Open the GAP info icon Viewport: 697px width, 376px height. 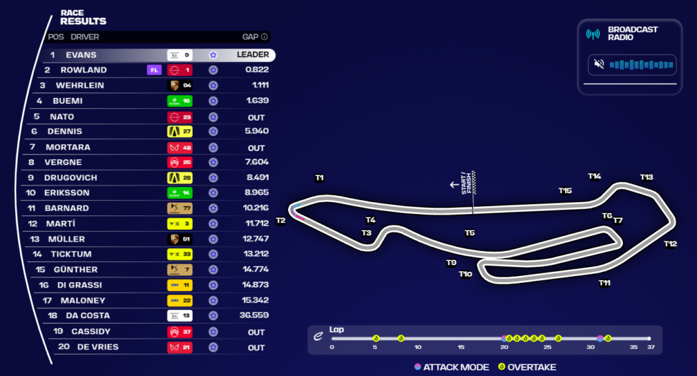[x=265, y=37]
